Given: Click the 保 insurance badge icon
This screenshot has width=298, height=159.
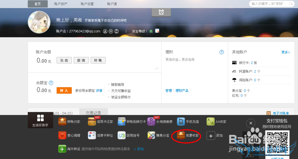Looking at the screenshot, I should (x=111, y=31).
